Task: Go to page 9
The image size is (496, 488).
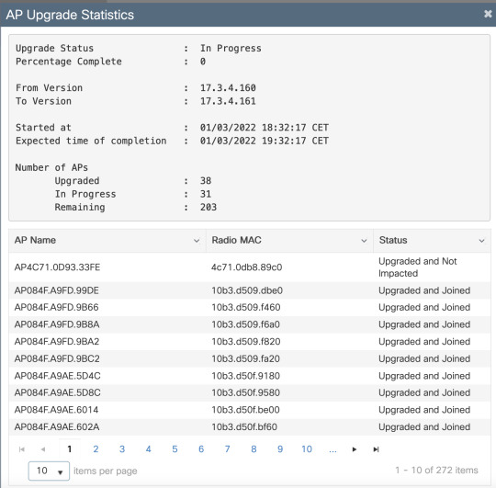Action: pos(280,449)
